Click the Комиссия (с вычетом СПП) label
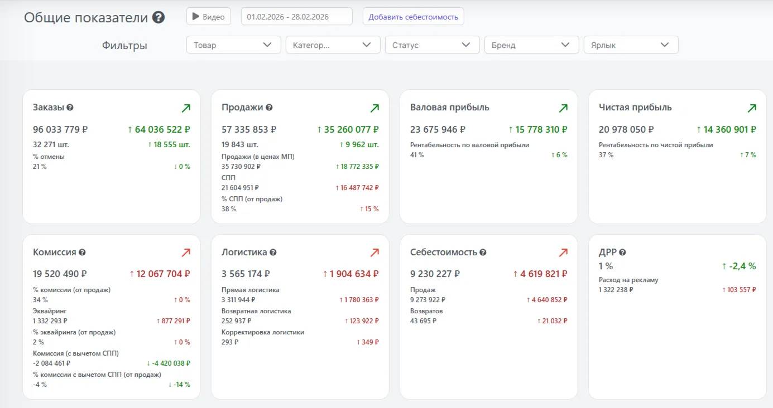This screenshot has width=773, height=408. click(x=76, y=353)
